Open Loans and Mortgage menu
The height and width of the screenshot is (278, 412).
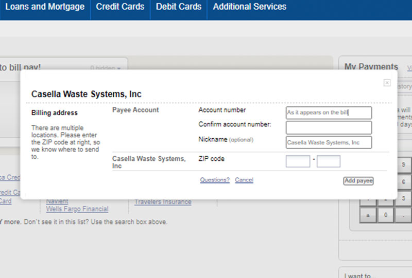tap(45, 7)
